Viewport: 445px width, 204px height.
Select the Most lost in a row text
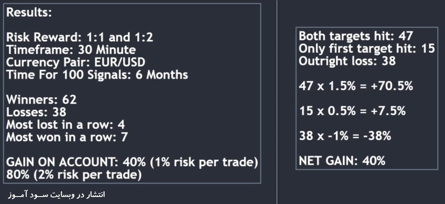point(66,125)
